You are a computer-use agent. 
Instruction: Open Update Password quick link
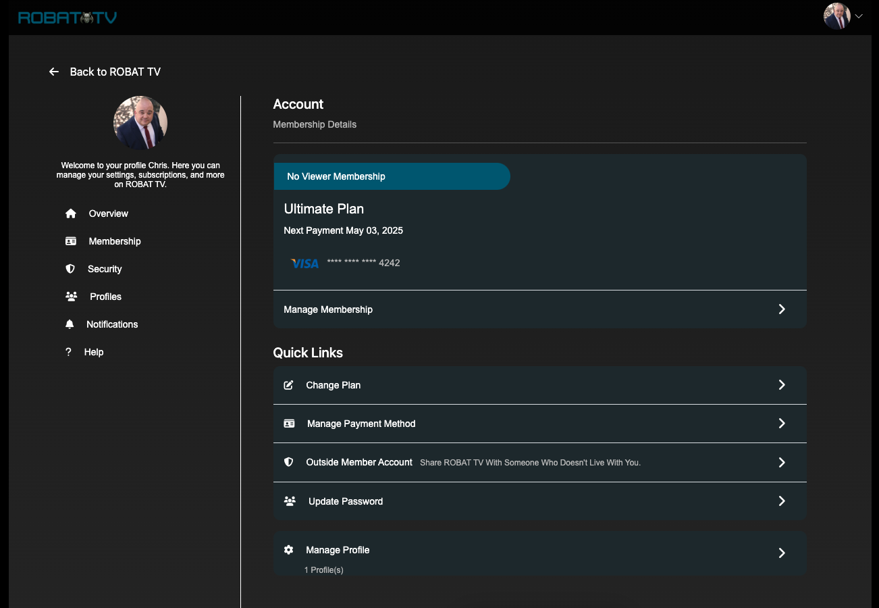[x=540, y=501]
